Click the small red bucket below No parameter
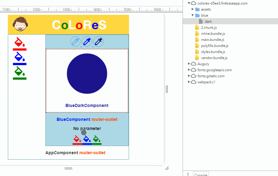 [77, 140]
